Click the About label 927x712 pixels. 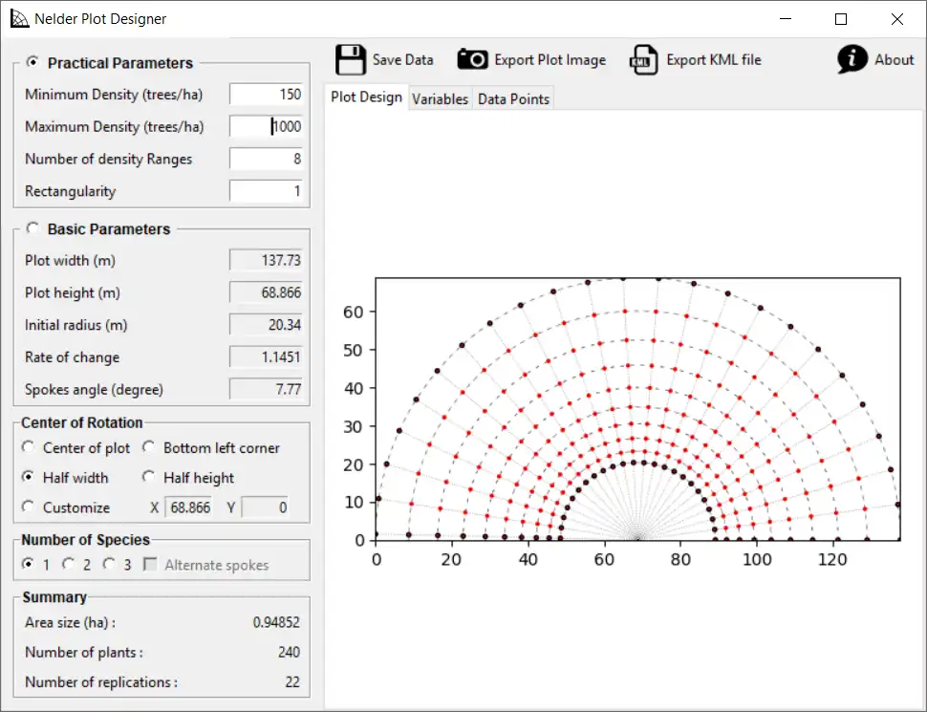click(x=894, y=59)
